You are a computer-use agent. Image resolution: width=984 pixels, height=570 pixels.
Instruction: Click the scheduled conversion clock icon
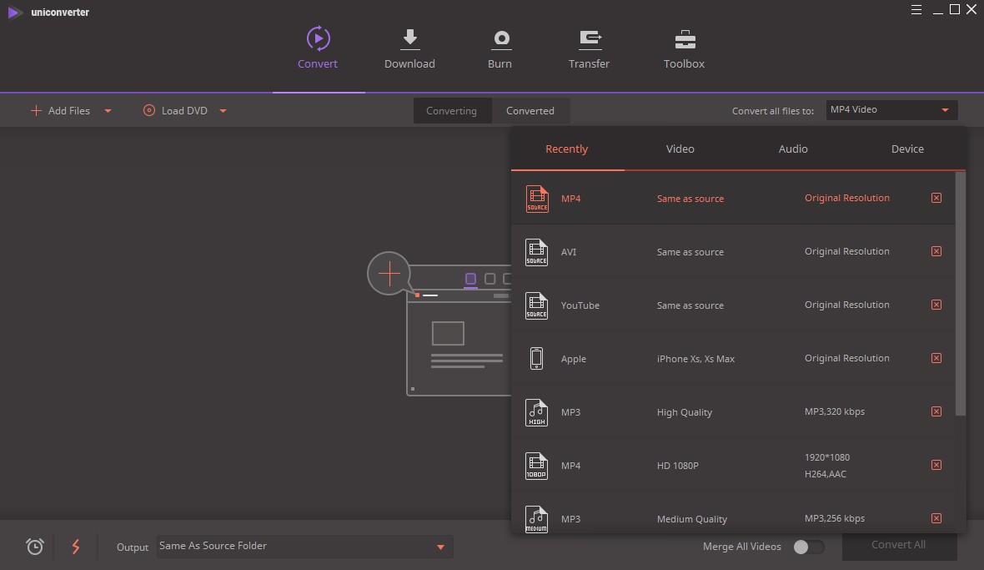pos(33,547)
